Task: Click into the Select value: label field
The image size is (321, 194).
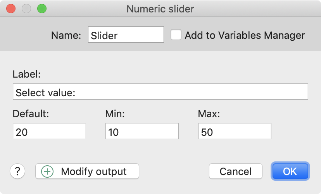Action: click(160, 92)
